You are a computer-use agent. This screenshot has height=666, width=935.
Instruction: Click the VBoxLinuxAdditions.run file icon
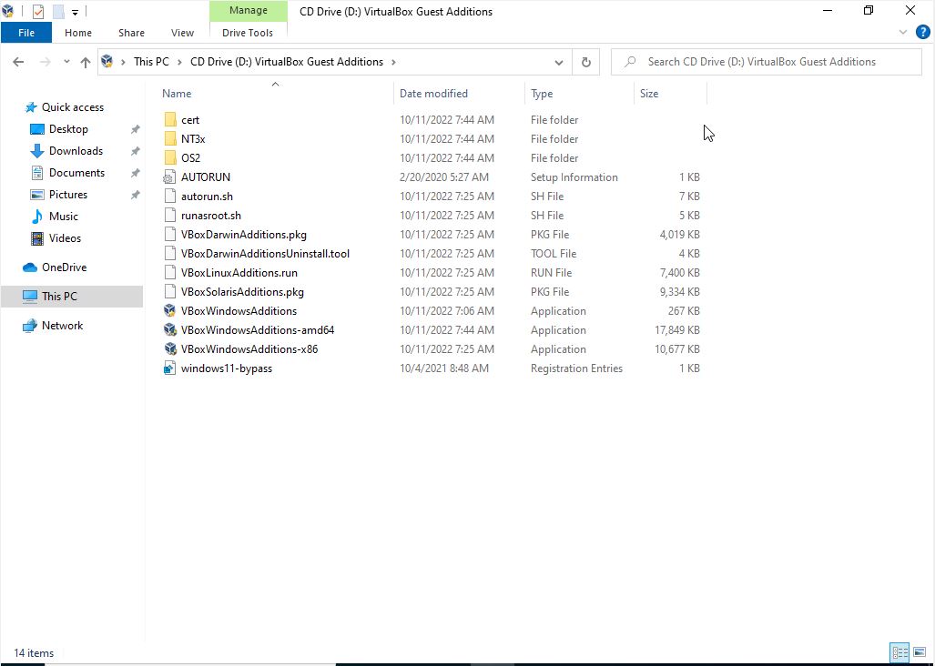(x=170, y=272)
